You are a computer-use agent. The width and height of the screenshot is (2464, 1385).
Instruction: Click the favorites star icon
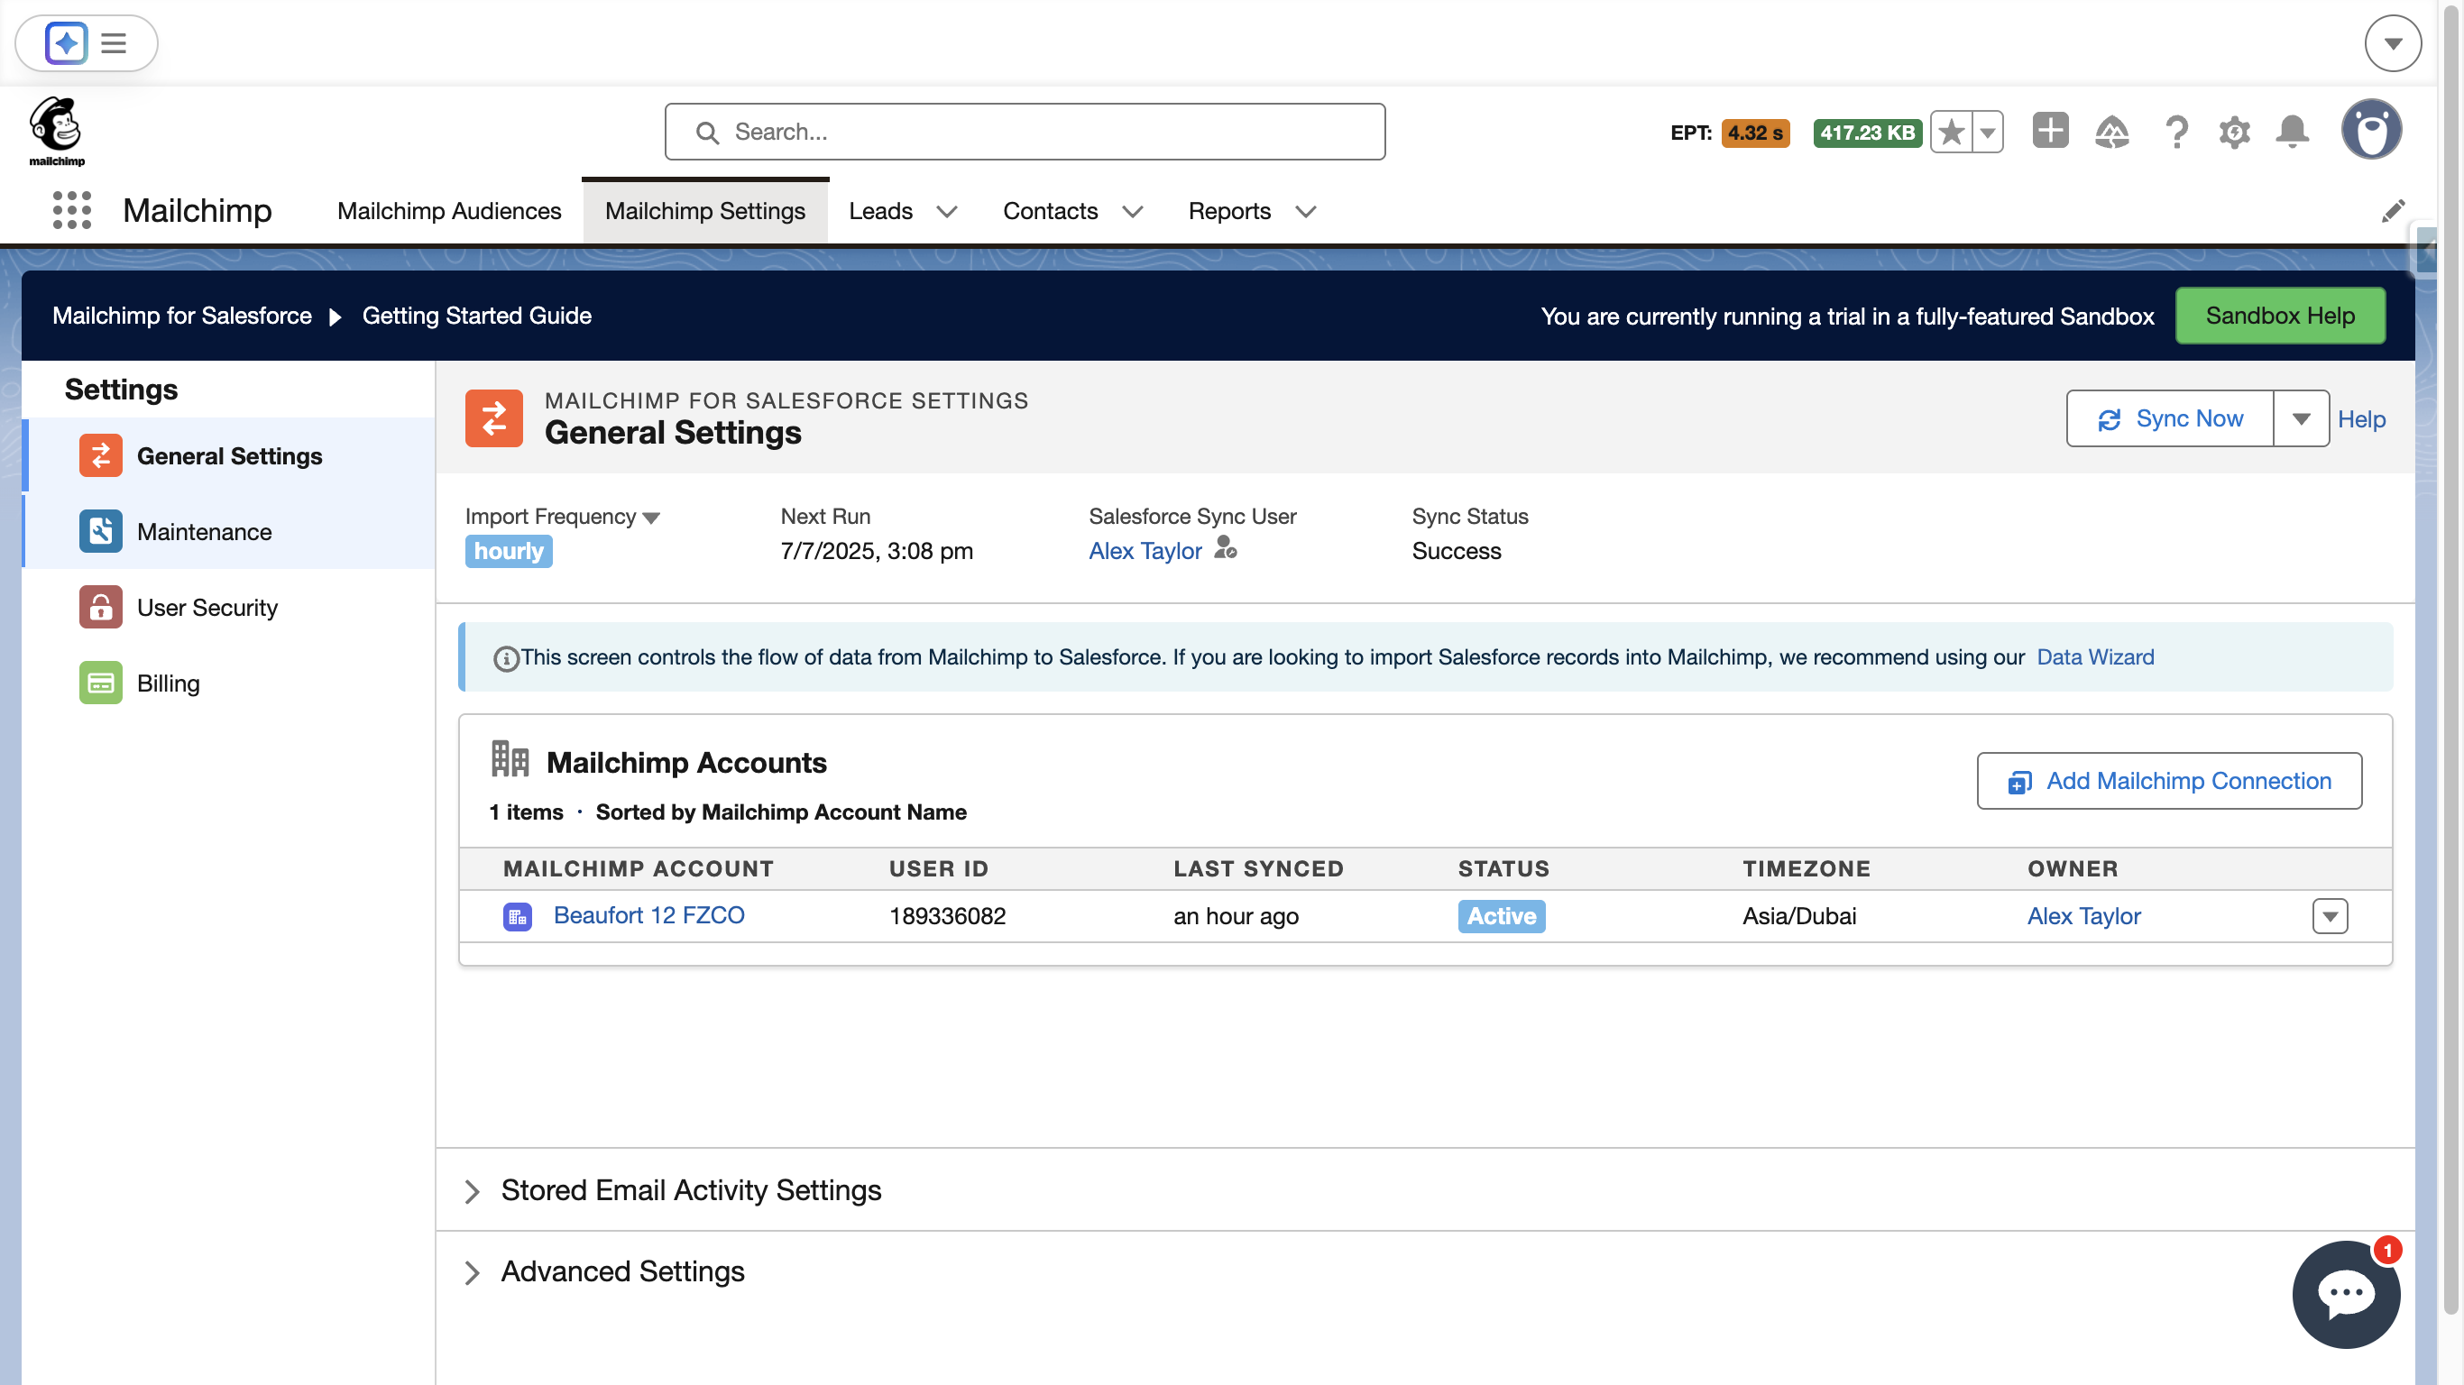(1952, 132)
